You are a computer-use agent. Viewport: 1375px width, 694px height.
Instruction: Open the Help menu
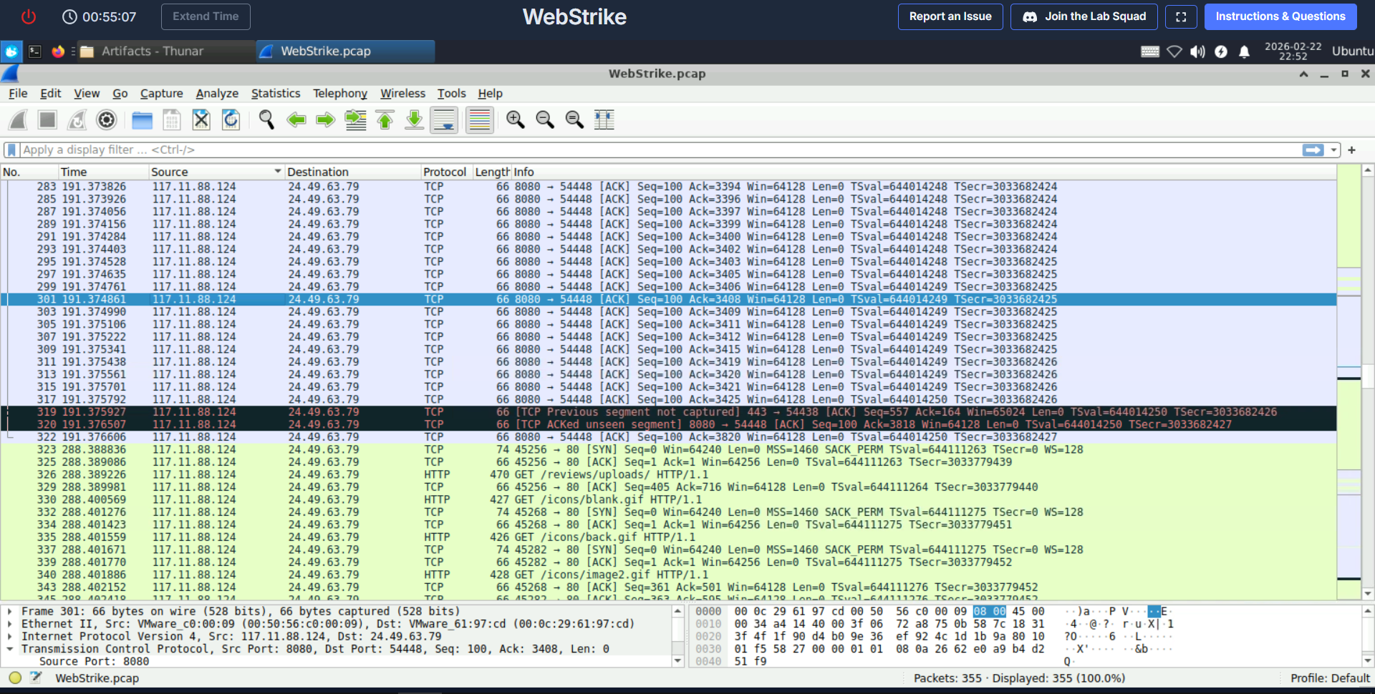pos(491,93)
